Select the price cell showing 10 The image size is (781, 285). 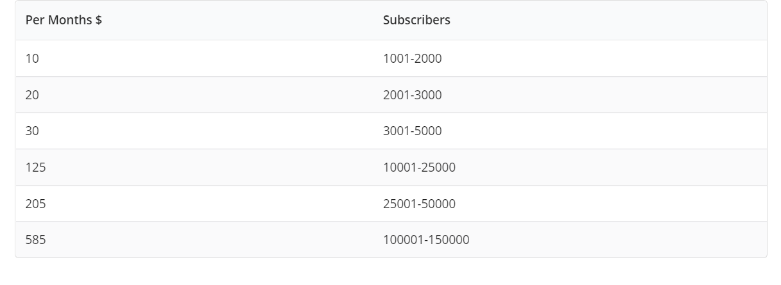pyautogui.click(x=32, y=58)
